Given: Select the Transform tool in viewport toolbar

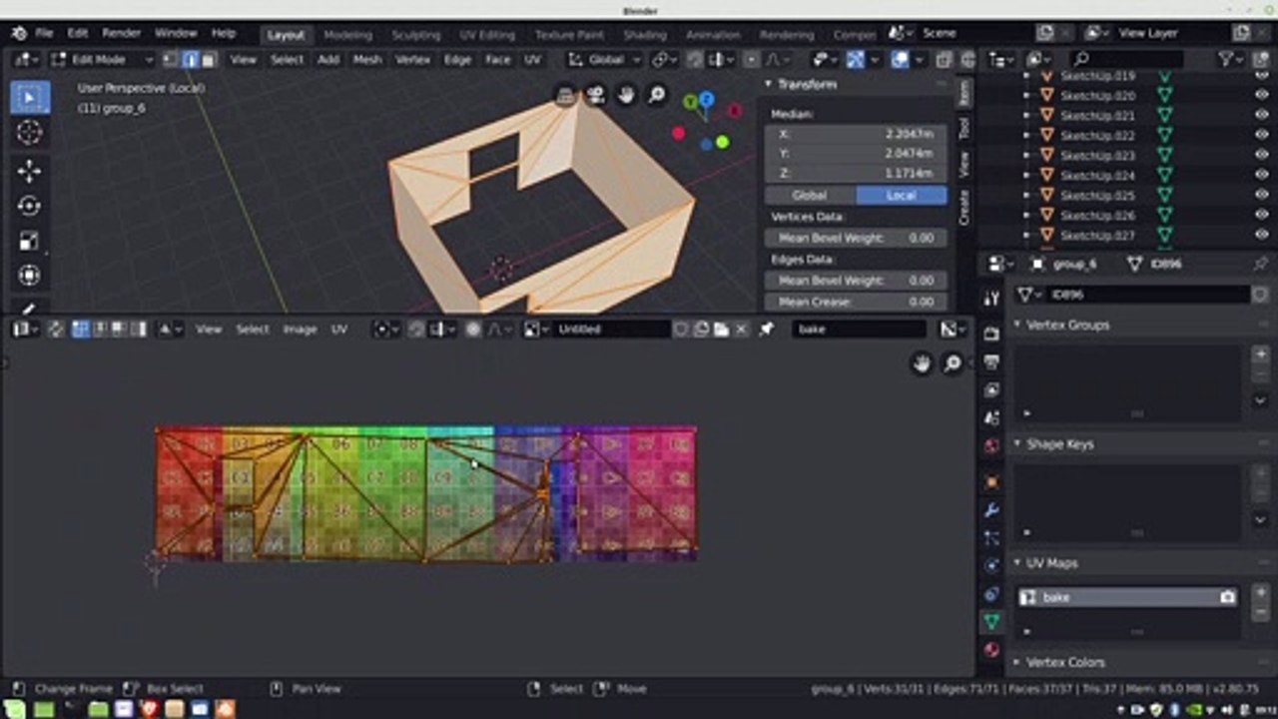Looking at the screenshot, I should click(30, 276).
